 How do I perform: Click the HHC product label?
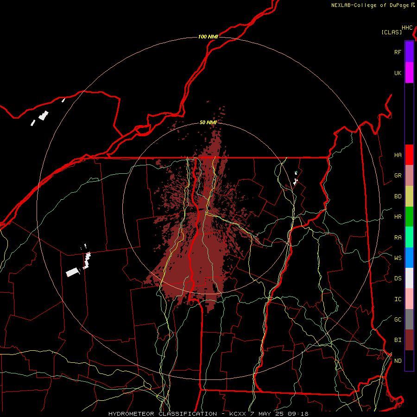click(x=407, y=28)
